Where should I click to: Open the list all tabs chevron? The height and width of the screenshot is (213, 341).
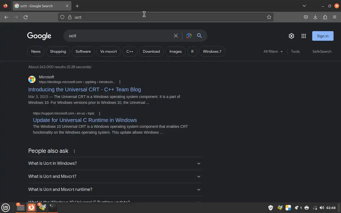point(304,6)
